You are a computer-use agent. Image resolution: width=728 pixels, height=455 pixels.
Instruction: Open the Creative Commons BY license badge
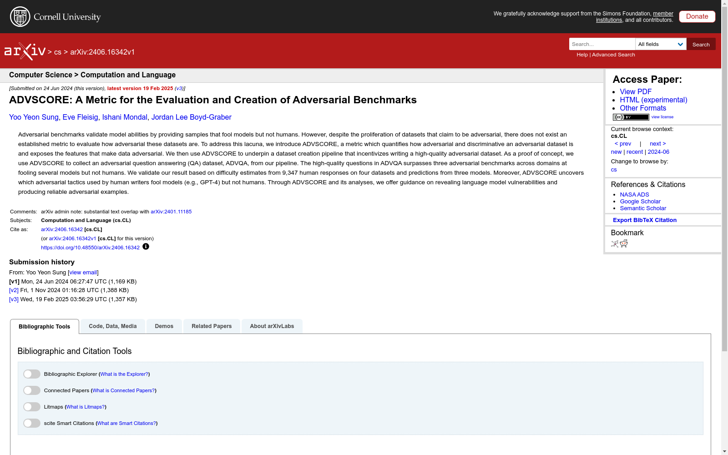(x=631, y=117)
